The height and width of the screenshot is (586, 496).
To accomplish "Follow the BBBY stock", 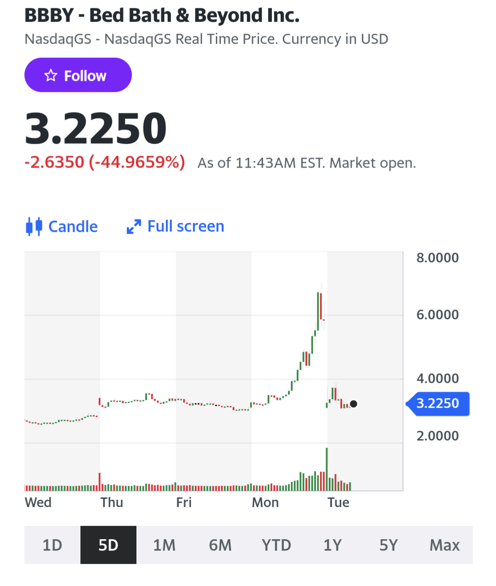I will 78,75.
